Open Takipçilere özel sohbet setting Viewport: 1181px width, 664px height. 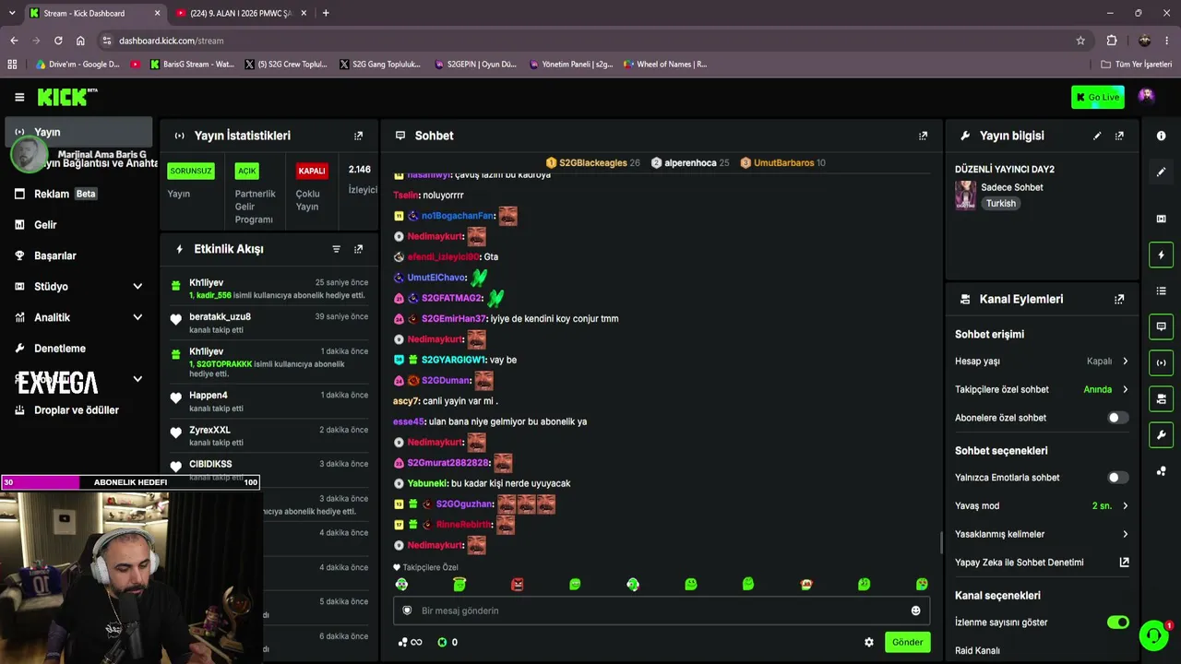(1042, 389)
